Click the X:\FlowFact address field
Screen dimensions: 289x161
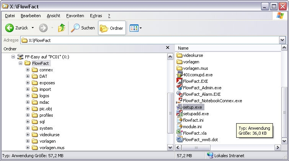(x=150, y=40)
